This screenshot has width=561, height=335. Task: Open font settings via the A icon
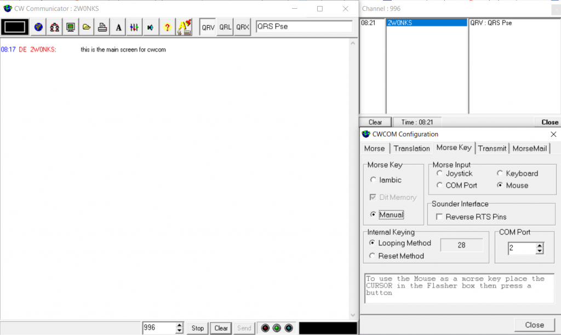click(x=118, y=26)
